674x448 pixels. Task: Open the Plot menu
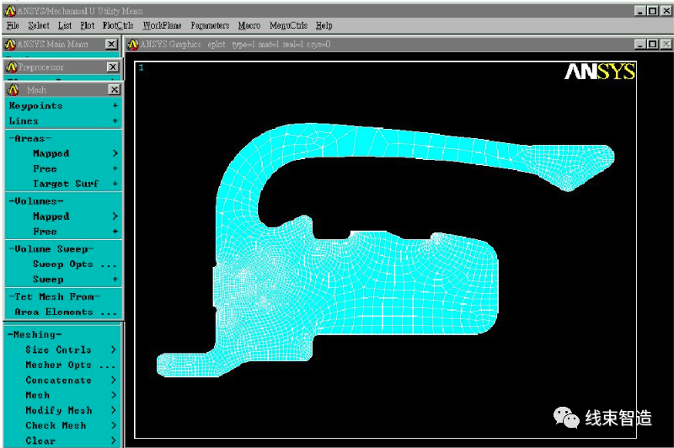[x=88, y=26]
